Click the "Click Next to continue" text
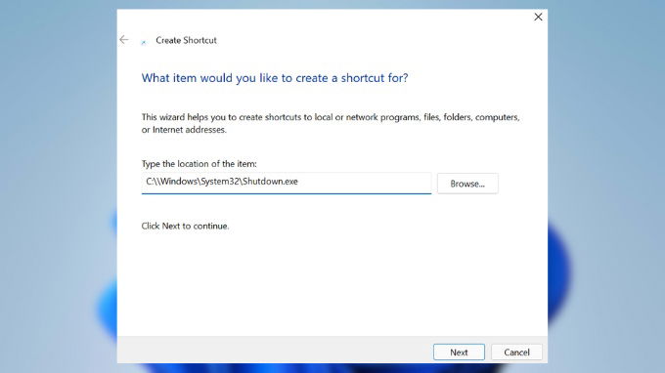Image resolution: width=665 pixels, height=373 pixels. coord(185,227)
